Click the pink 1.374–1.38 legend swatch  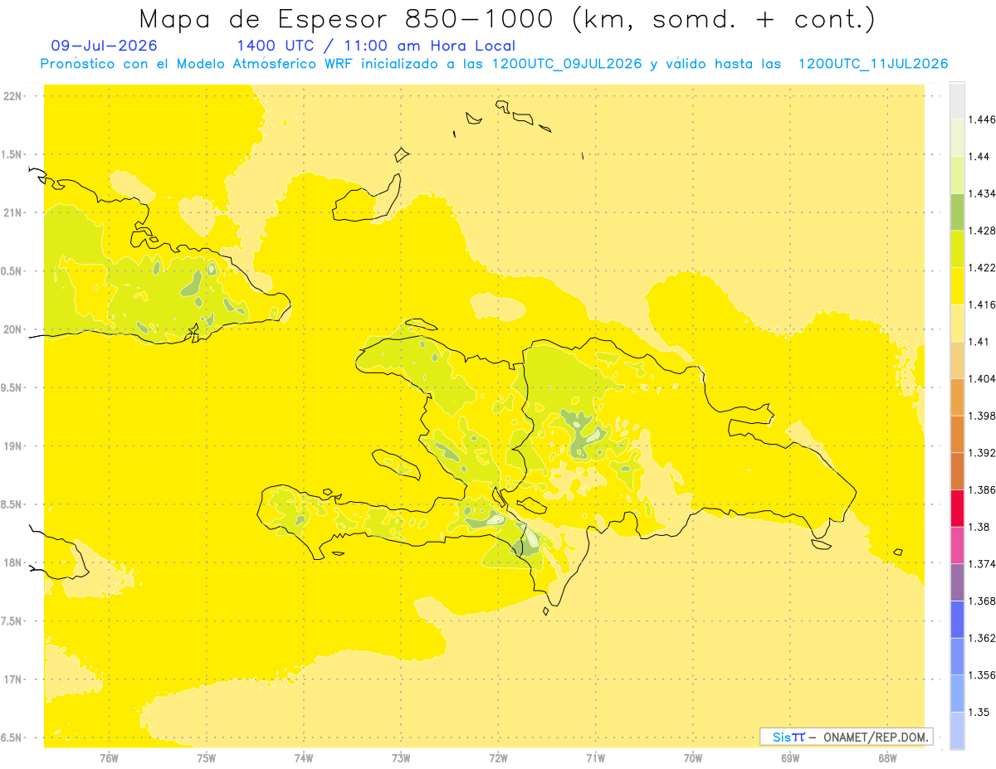pos(957,545)
